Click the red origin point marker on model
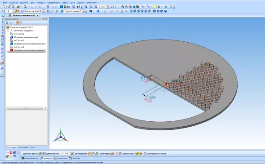Viewport: 265px width, 164px height. point(167,84)
